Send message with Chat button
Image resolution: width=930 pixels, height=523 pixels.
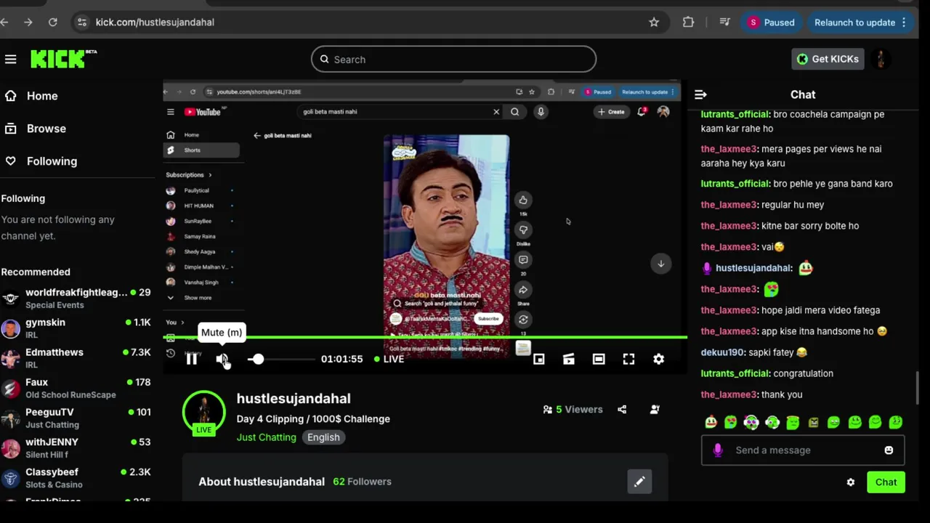click(886, 482)
